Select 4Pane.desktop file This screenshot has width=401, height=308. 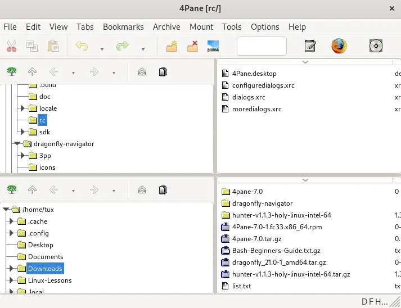tap(254, 74)
